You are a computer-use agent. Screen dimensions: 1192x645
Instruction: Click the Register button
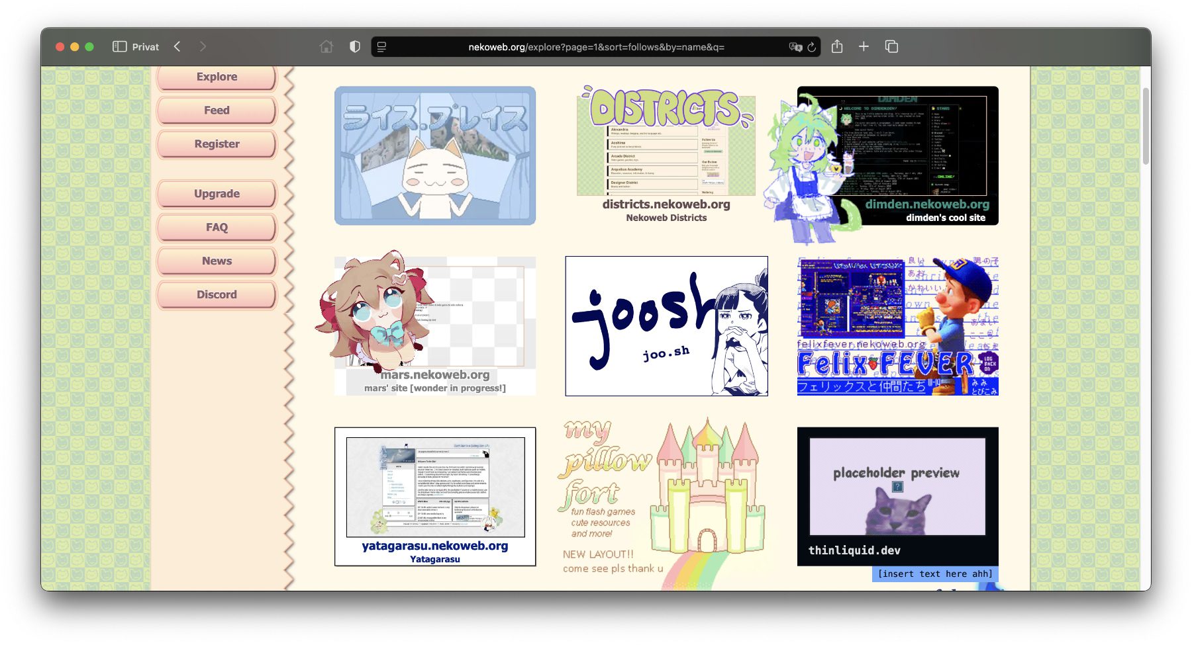217,144
